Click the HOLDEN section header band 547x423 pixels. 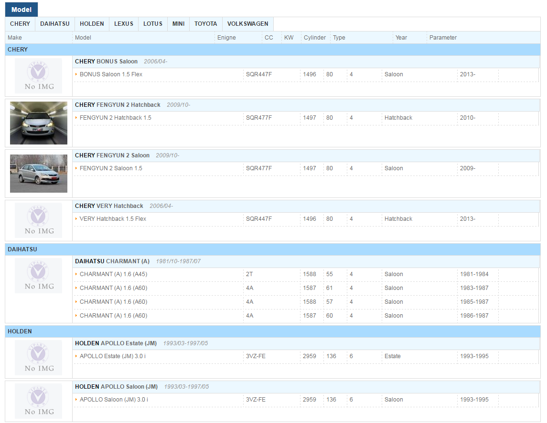[273, 331]
